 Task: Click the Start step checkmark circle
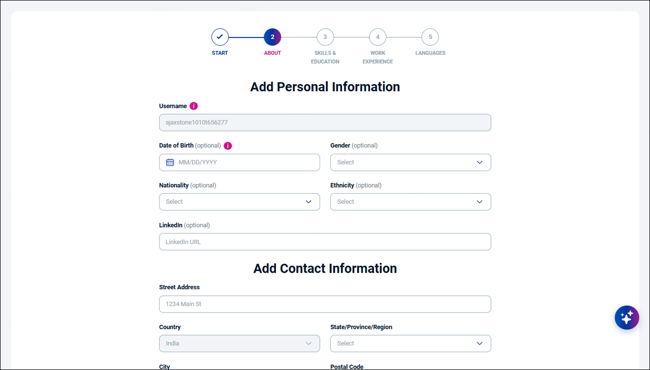click(220, 37)
